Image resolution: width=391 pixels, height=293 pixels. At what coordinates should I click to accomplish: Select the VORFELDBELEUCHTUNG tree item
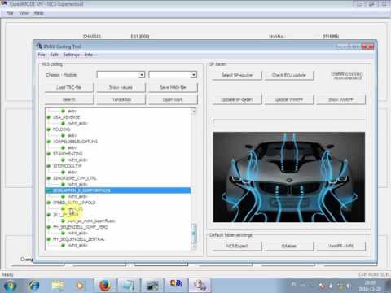tap(75, 142)
